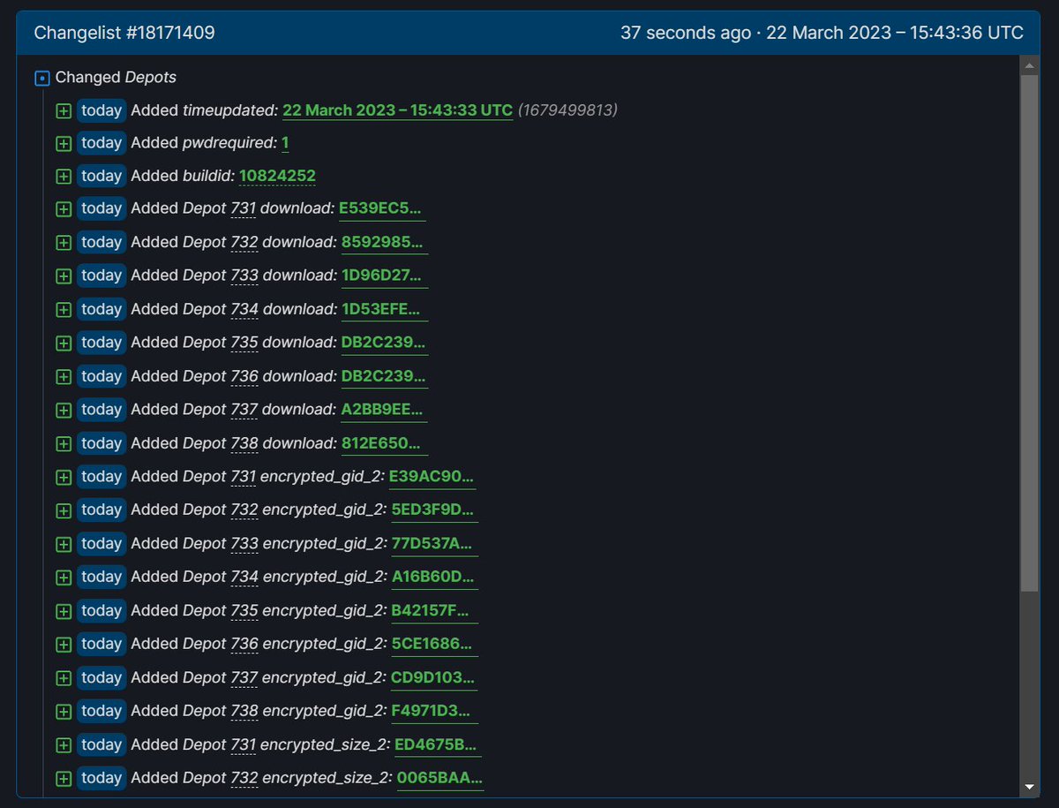The width and height of the screenshot is (1059, 808).
Task: Click download hash E539EC5...
Action: pyautogui.click(x=382, y=209)
